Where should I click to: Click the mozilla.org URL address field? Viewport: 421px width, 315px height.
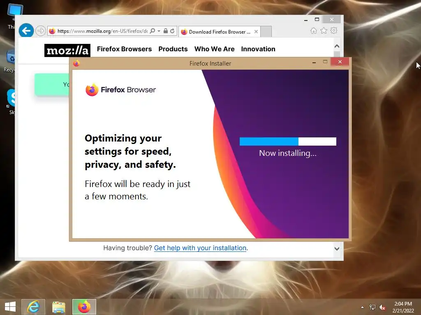click(102, 31)
